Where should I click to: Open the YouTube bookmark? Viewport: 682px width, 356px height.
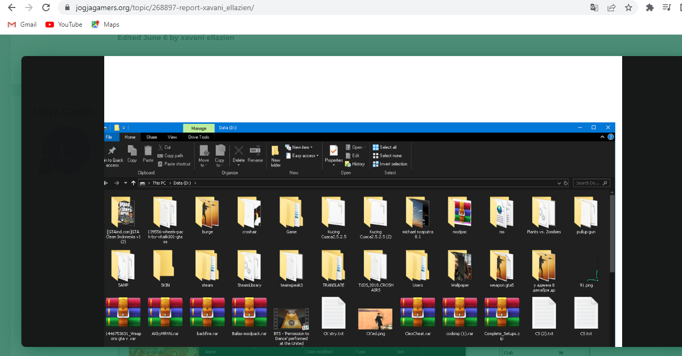[x=64, y=25]
